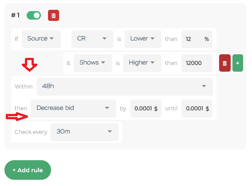This screenshot has width=252, height=186.
Task: Open the Source dropdown
Action: (x=41, y=39)
